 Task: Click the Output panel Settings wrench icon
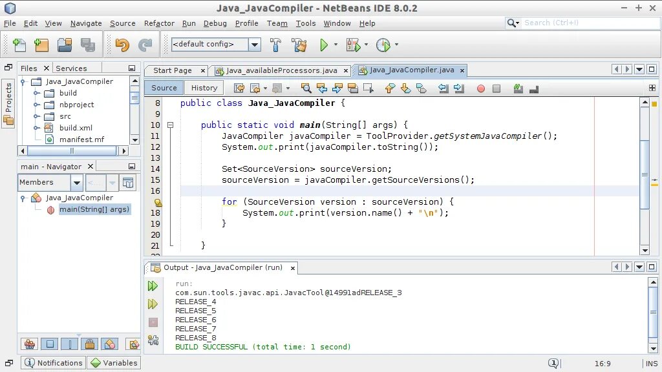point(153,340)
